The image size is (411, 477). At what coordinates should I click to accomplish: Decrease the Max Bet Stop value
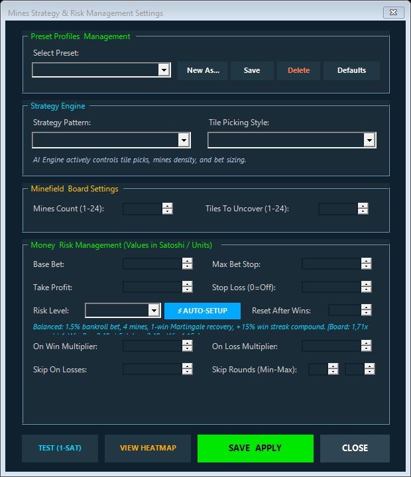click(366, 266)
